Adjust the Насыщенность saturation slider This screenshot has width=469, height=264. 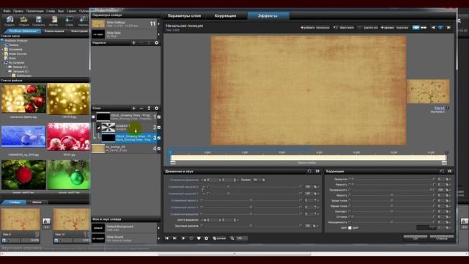(x=392, y=222)
